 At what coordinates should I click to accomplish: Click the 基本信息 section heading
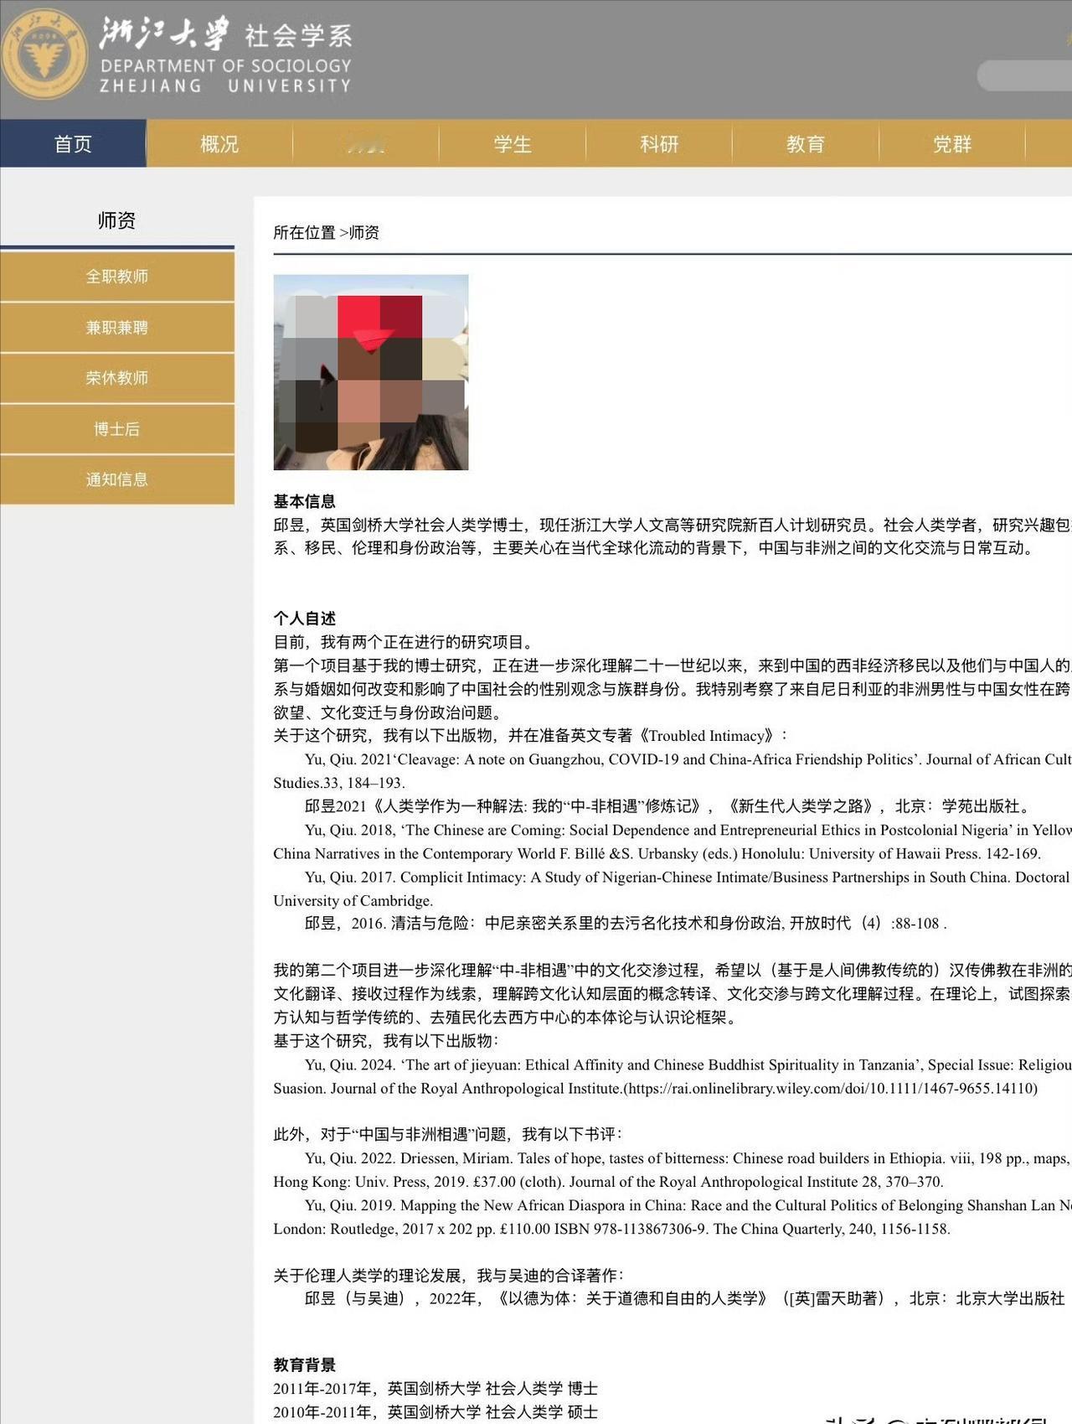click(304, 501)
